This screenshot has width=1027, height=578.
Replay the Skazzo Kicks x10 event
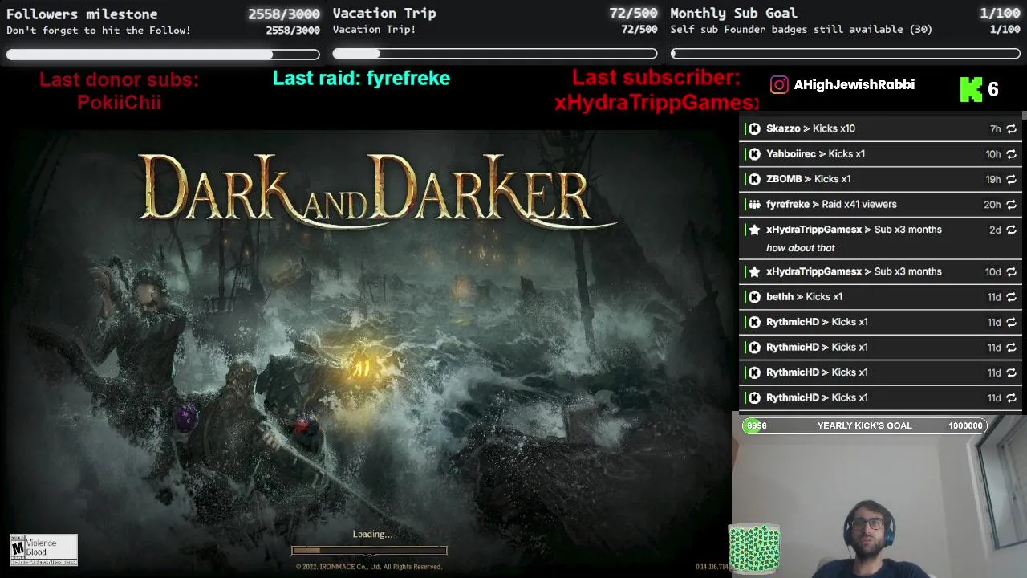(1011, 128)
